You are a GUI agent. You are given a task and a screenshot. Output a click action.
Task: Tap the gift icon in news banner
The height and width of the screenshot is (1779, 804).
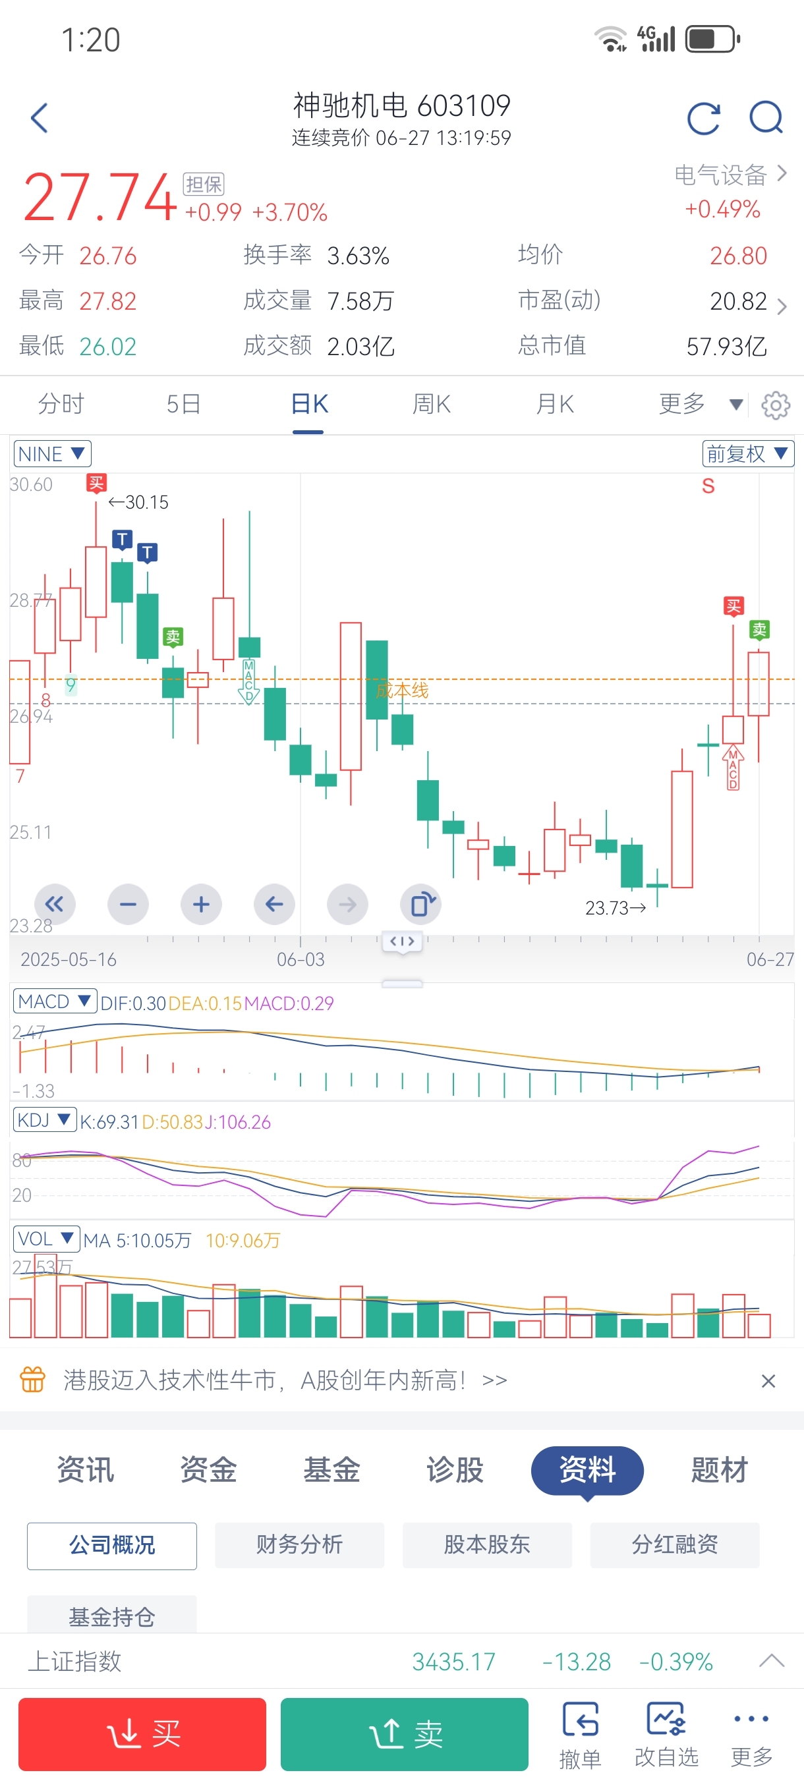[x=32, y=1379]
